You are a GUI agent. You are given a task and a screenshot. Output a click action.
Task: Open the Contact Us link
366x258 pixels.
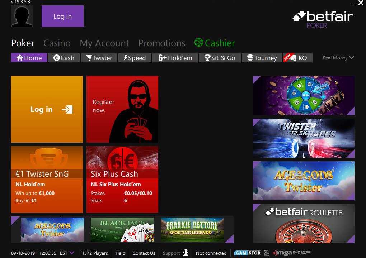tap(144, 253)
